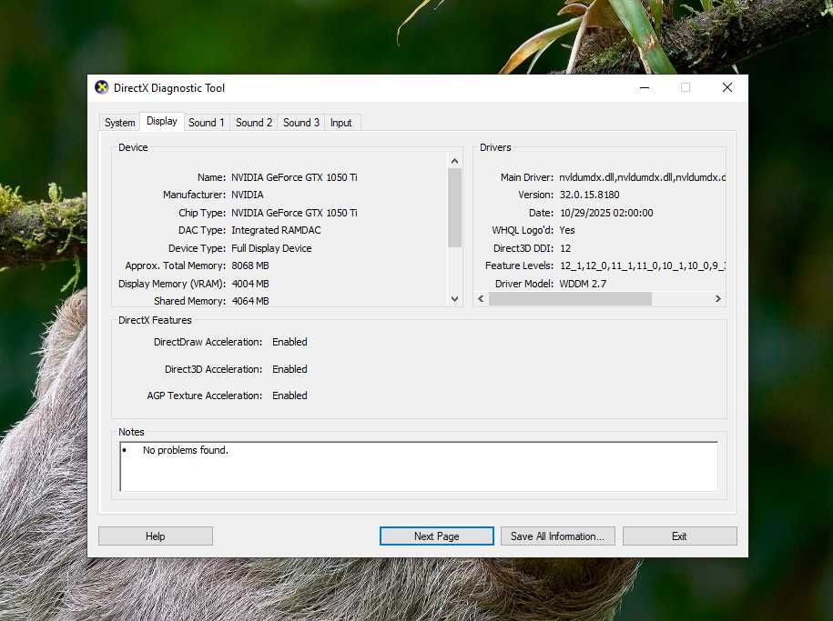The width and height of the screenshot is (833, 621).
Task: Click the 4064 MB shared memory value
Action: pyautogui.click(x=250, y=301)
